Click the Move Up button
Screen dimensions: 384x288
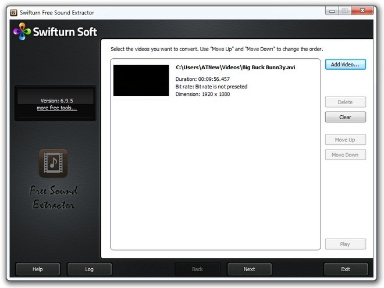click(345, 140)
